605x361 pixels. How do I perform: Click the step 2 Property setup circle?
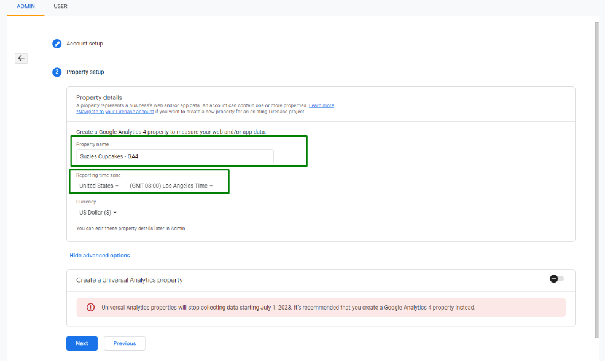[x=57, y=72]
